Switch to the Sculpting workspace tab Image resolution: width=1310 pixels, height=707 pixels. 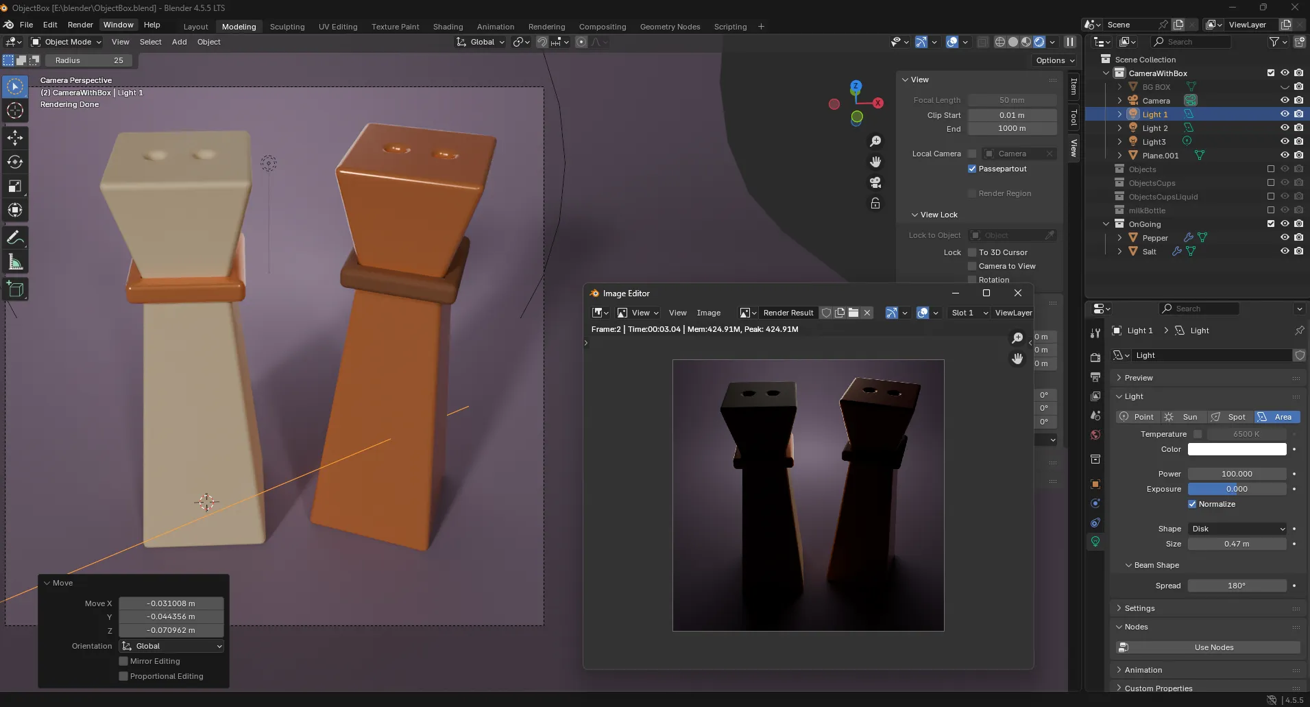pos(287,27)
